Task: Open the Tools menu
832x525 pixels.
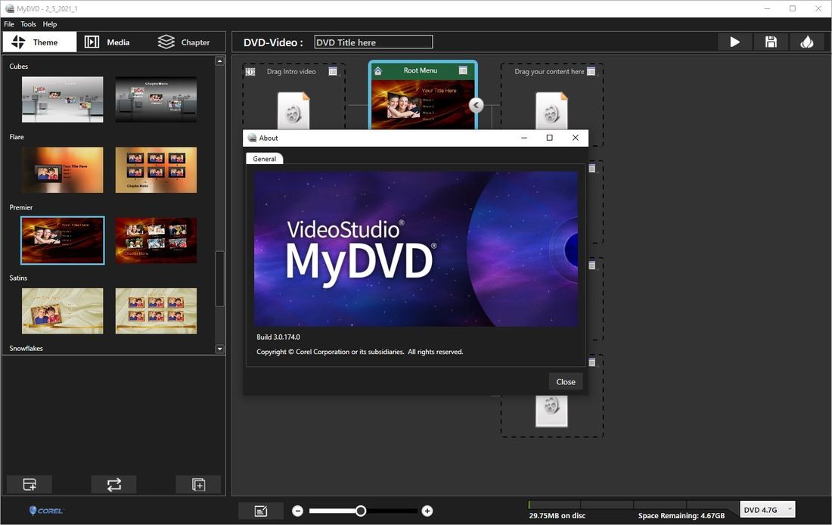Action: (28, 24)
